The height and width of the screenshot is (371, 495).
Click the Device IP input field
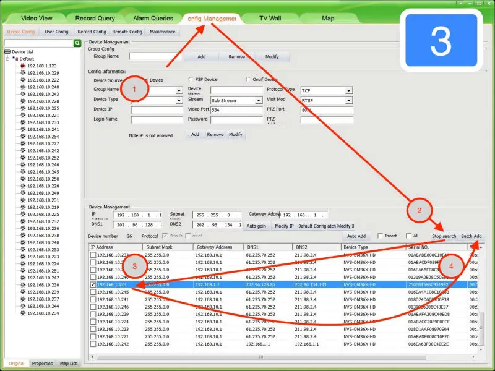point(157,110)
